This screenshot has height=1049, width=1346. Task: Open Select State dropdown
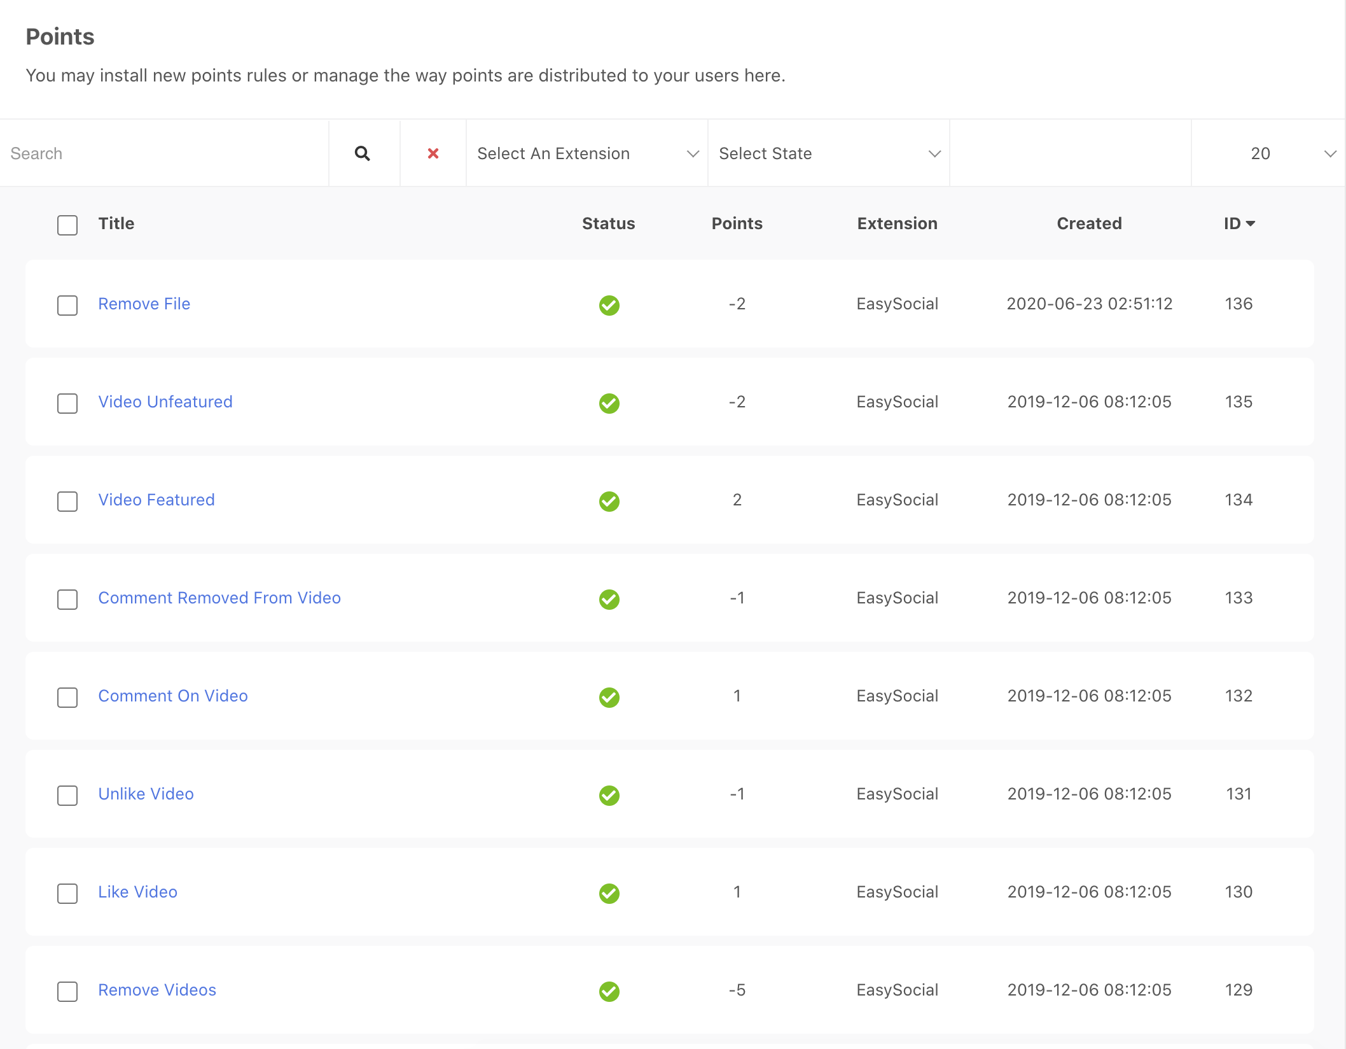coord(829,153)
